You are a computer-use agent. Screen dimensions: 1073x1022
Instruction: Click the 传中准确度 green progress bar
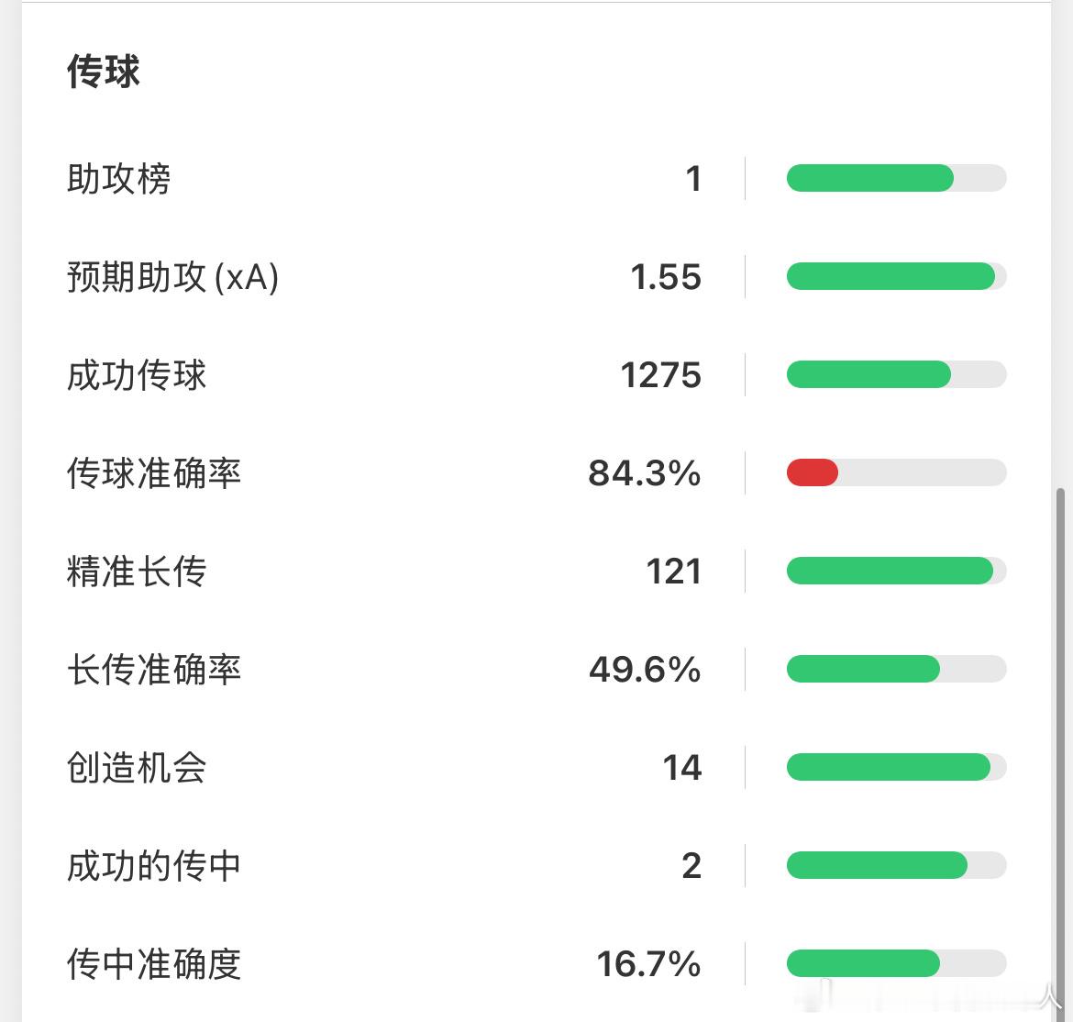pyautogui.click(x=896, y=963)
